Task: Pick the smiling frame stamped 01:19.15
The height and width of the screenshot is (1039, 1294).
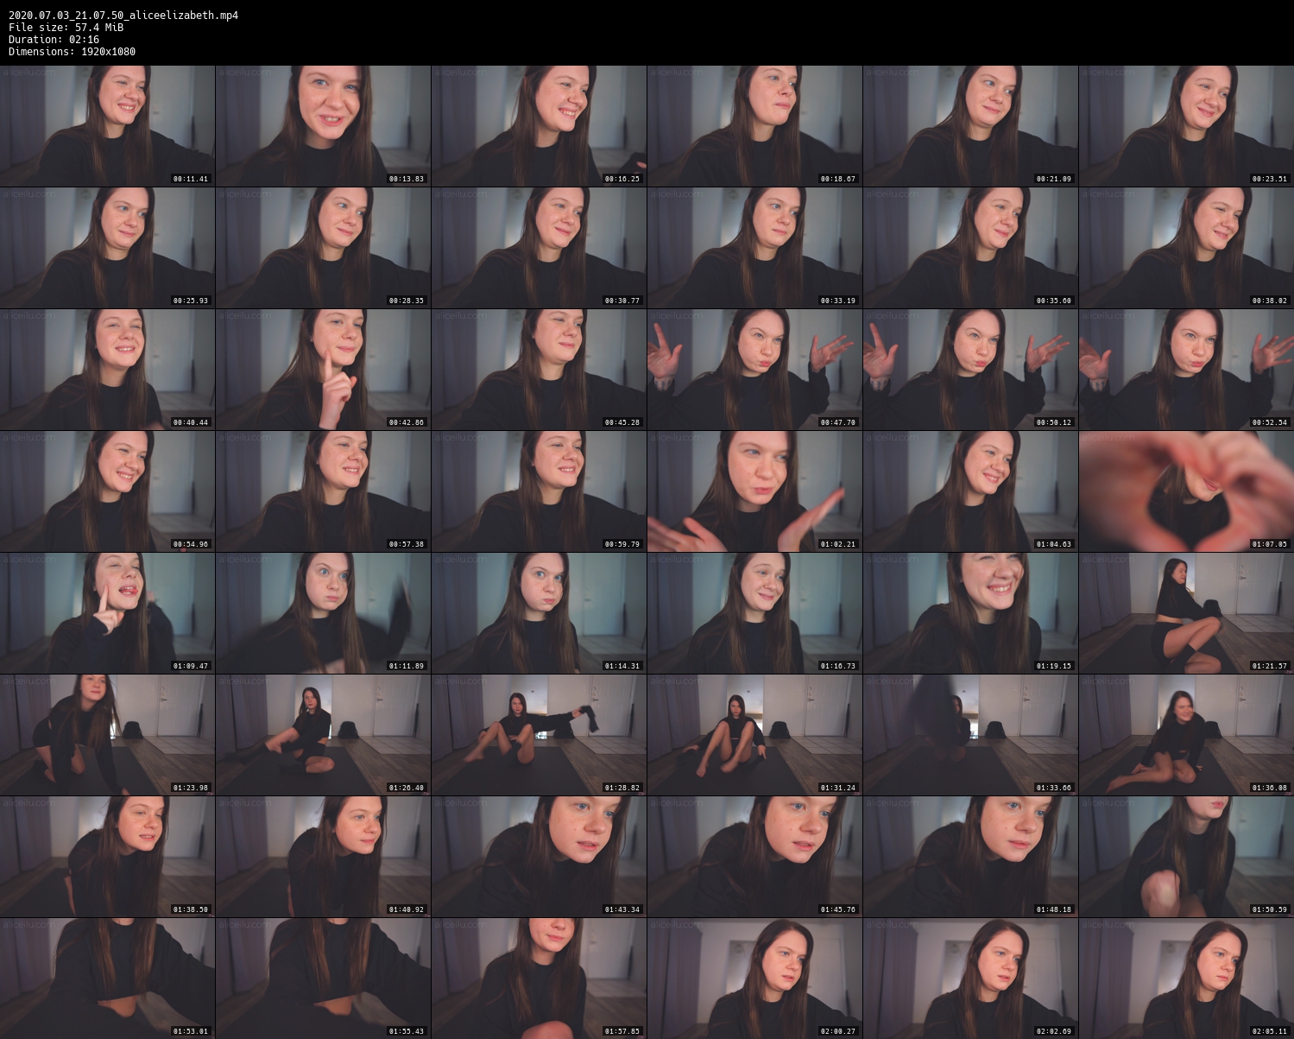Action: (x=970, y=612)
